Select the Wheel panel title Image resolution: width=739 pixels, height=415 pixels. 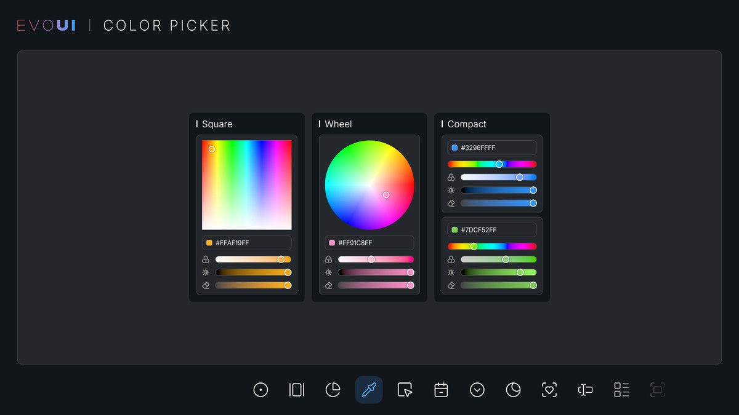click(x=337, y=124)
